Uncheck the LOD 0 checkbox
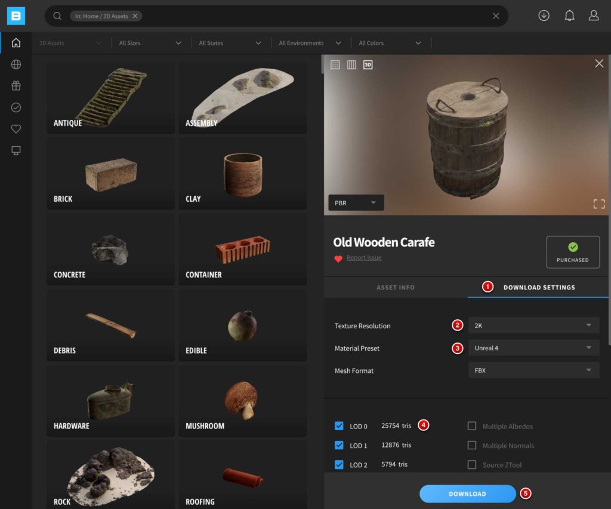Viewport: 611px width, 509px height. [339, 426]
